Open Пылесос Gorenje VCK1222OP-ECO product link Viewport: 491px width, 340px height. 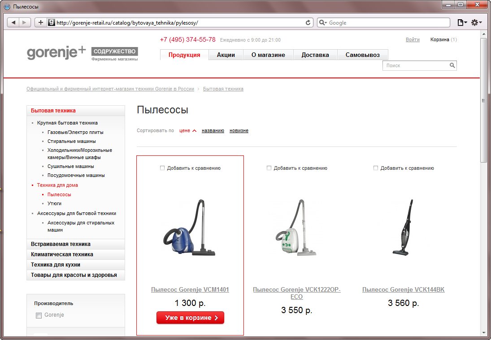(x=296, y=293)
